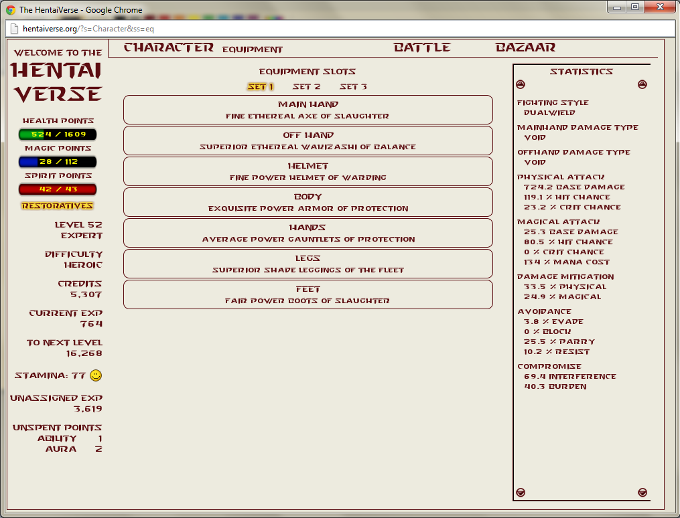Click the To Next Level value 16,268
Screen dimensions: 680x518
click(x=84, y=353)
